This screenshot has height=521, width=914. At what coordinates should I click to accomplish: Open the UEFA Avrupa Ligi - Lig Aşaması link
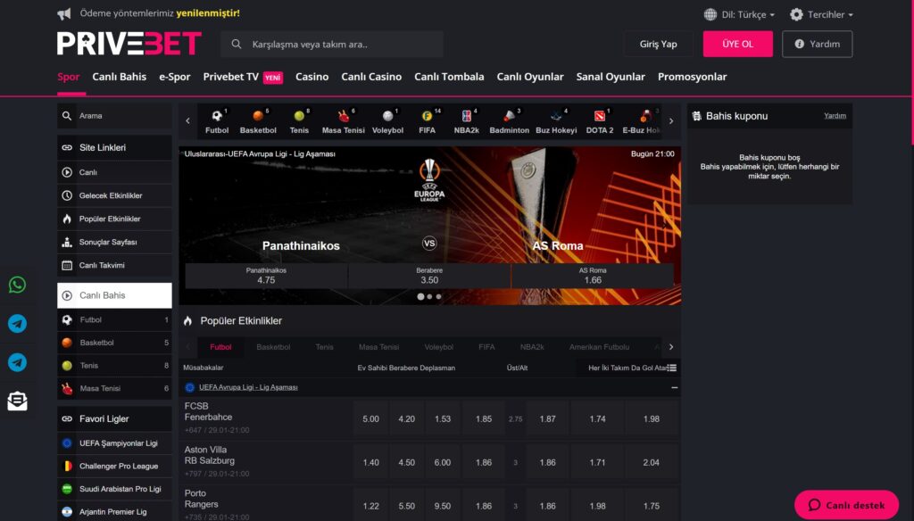[x=248, y=387]
